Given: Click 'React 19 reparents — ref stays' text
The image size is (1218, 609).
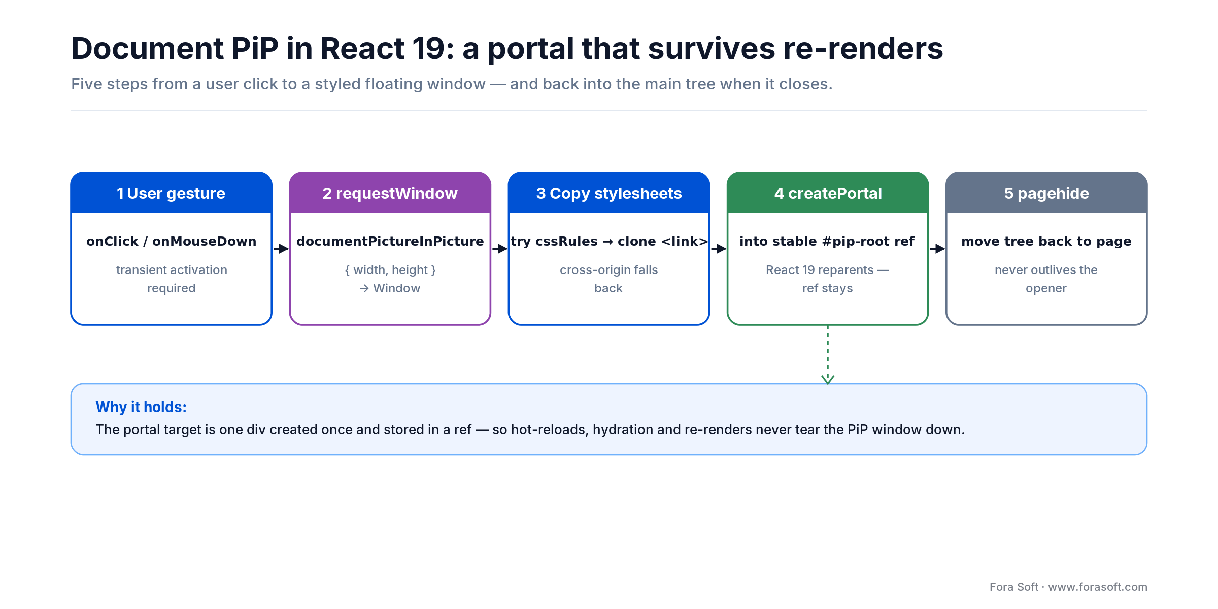Looking at the screenshot, I should 828,279.
